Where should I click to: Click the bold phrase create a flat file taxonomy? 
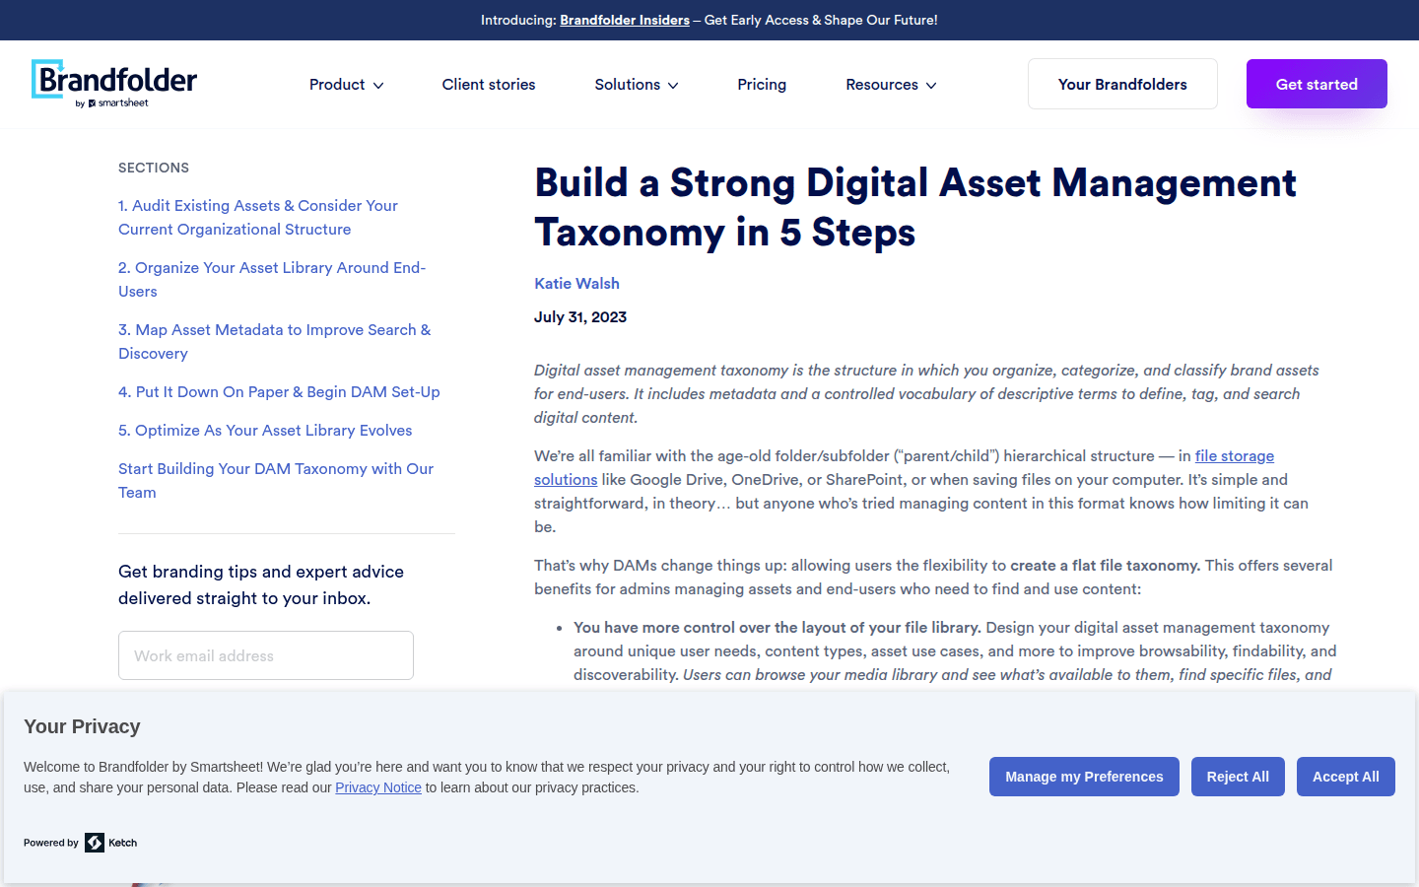[x=1105, y=565]
